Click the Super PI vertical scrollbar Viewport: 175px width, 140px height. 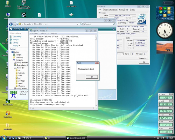click(x=96, y=71)
